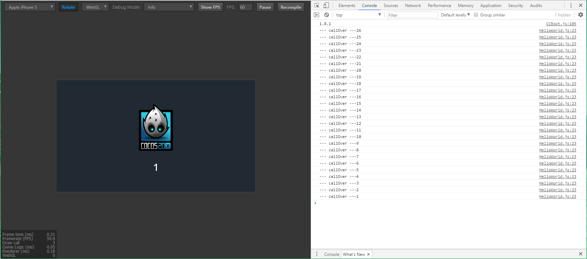Show console sidebar icon
Screen dimensions: 587x259
tap(317, 15)
